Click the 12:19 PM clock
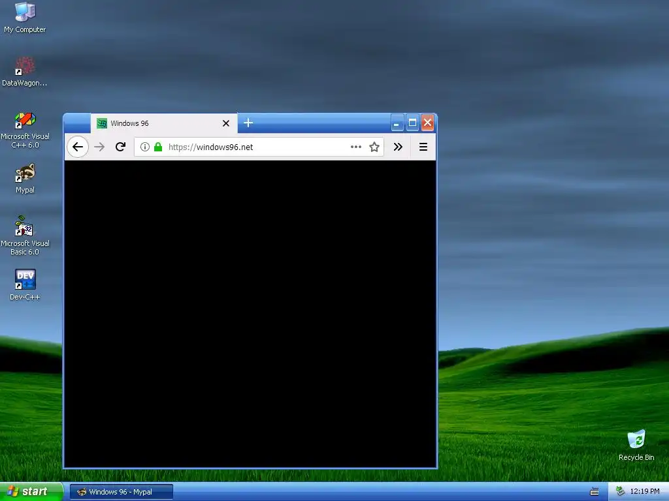 645,492
